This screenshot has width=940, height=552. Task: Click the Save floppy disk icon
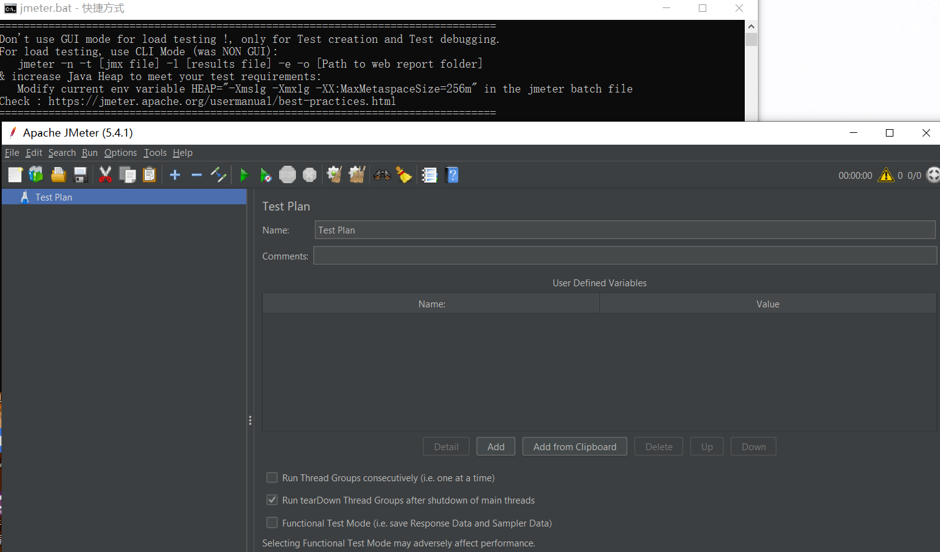pyautogui.click(x=80, y=175)
